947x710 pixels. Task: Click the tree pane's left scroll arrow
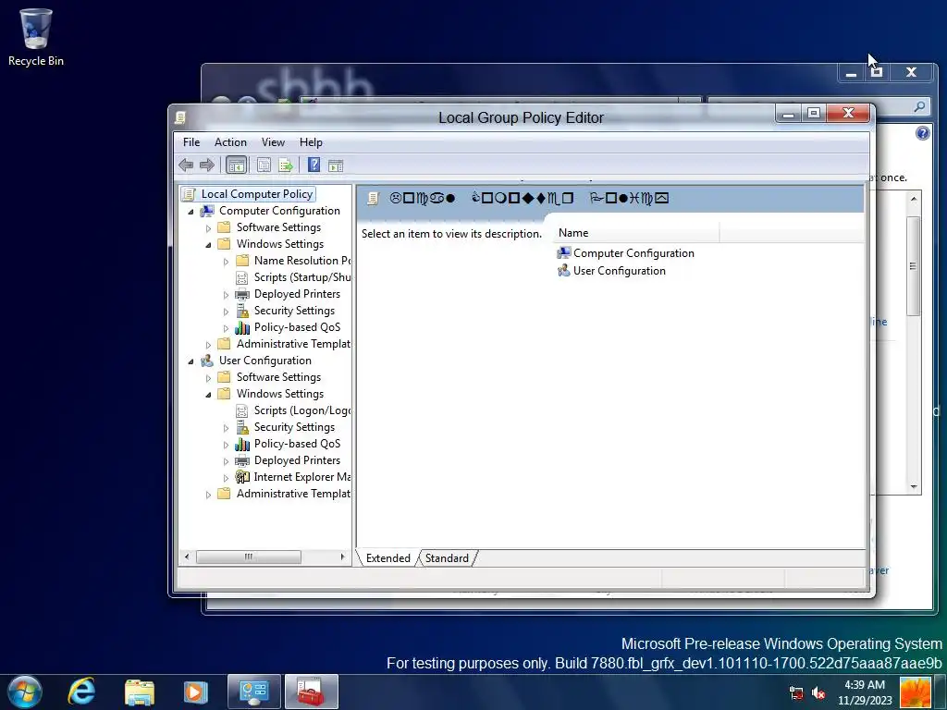[187, 557]
